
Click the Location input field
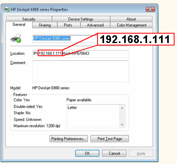(x=80, y=54)
